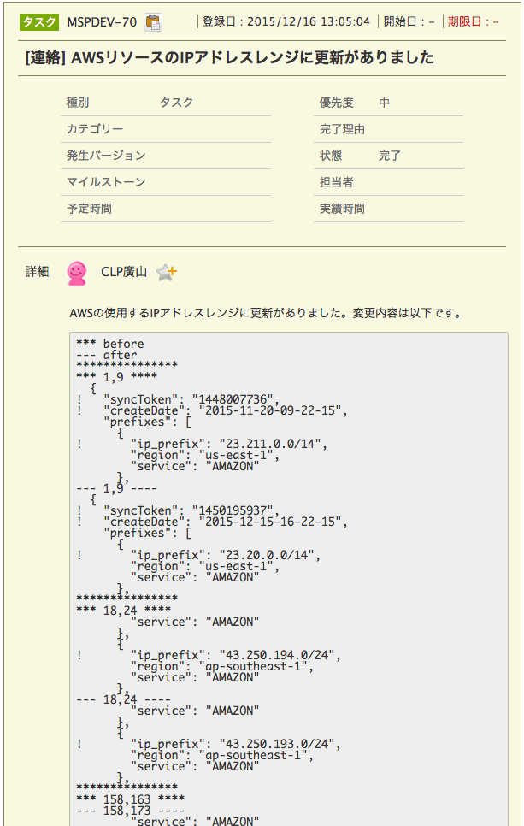Click the '*** 1,9 ****' hunk header
Image resolution: width=524 pixels, height=826 pixels.
(117, 377)
